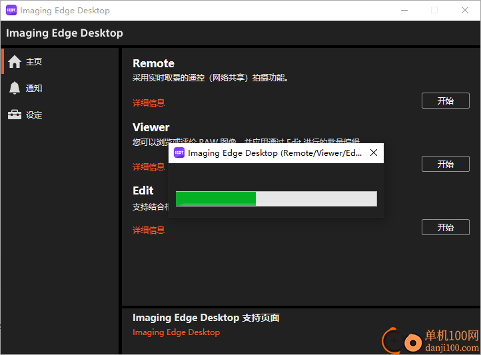The height and width of the screenshot is (355, 481).
Task: Click the green loading progress bar
Action: 276,198
